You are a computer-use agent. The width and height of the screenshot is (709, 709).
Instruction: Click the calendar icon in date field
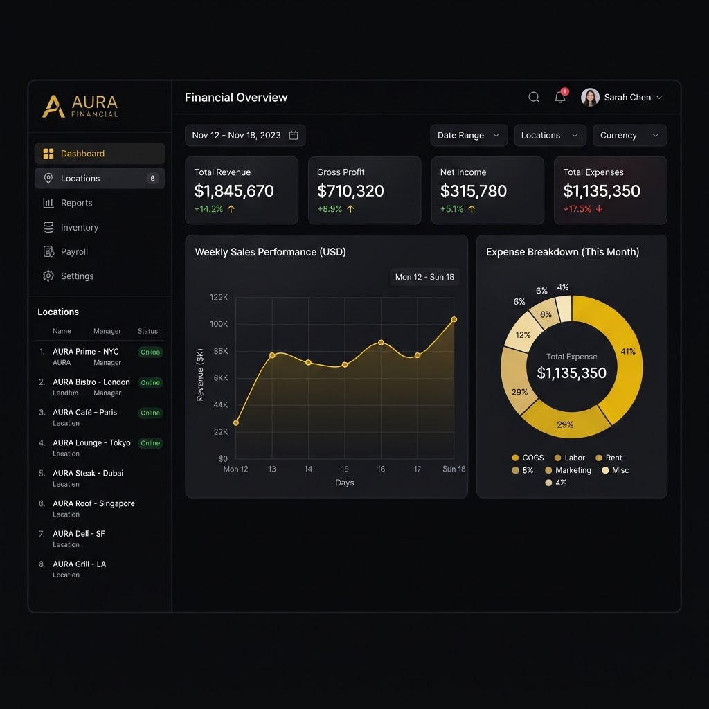click(294, 135)
